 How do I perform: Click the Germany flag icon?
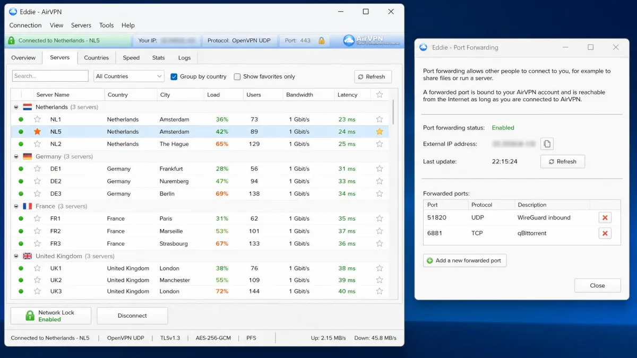[x=28, y=156]
